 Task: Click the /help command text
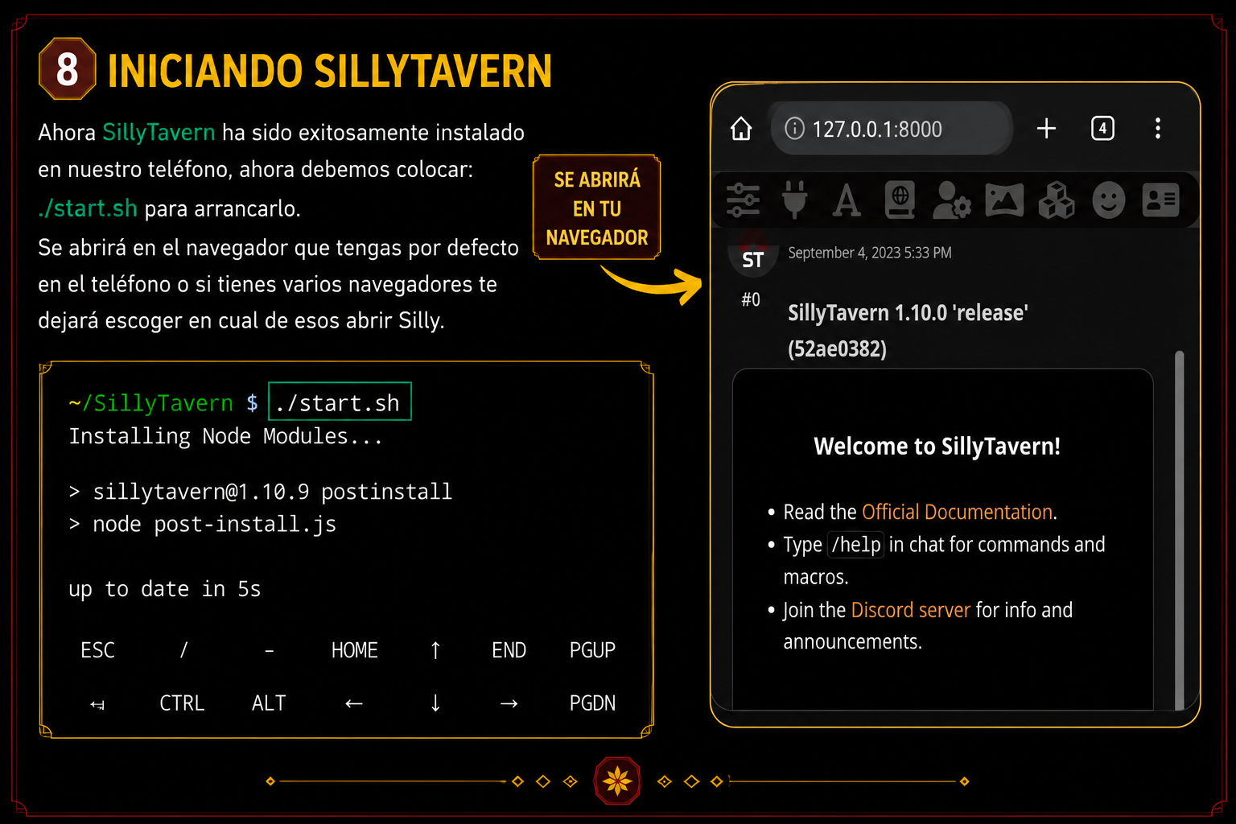click(855, 545)
